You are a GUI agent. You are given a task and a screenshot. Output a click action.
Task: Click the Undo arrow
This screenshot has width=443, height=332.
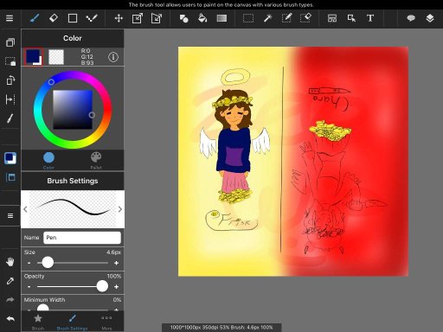click(10, 319)
